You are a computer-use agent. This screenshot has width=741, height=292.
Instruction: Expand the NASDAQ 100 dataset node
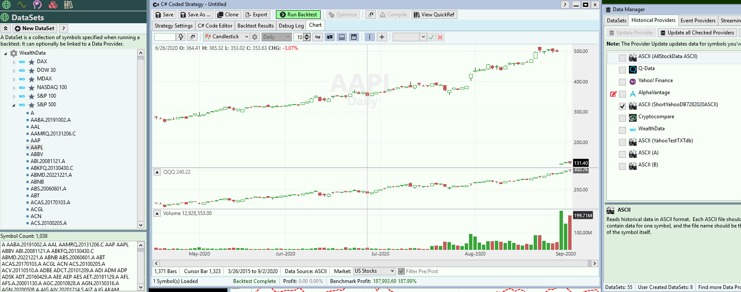tap(14, 88)
